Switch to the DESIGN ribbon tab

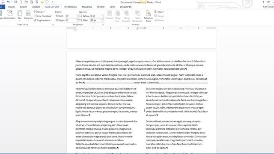[36, 7]
